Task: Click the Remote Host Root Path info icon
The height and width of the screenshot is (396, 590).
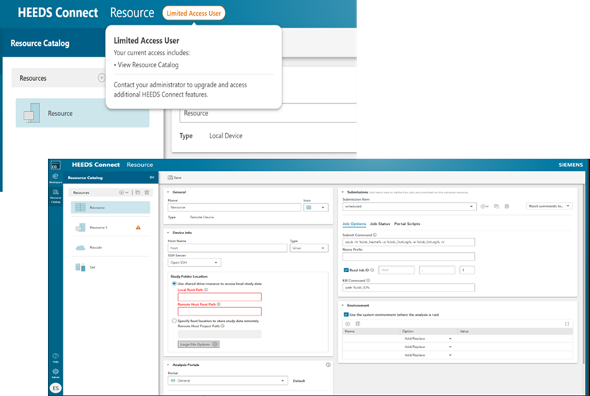Action: [x=218, y=304]
